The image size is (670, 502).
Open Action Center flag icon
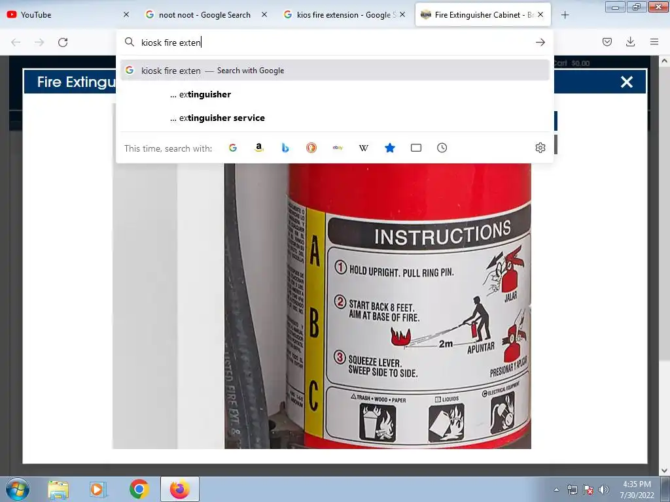pyautogui.click(x=588, y=490)
